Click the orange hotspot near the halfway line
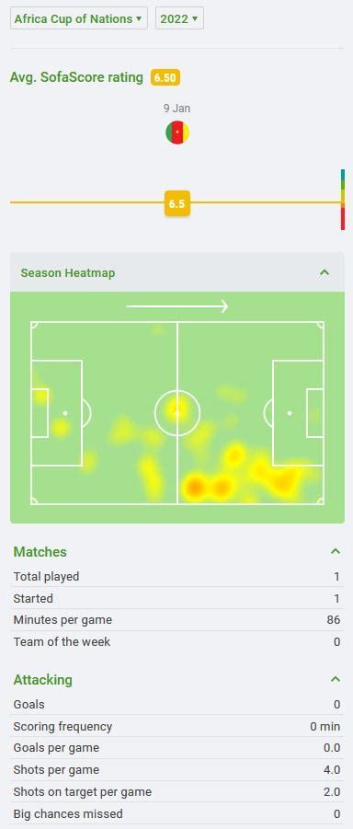This screenshot has height=829, width=353. point(195,487)
